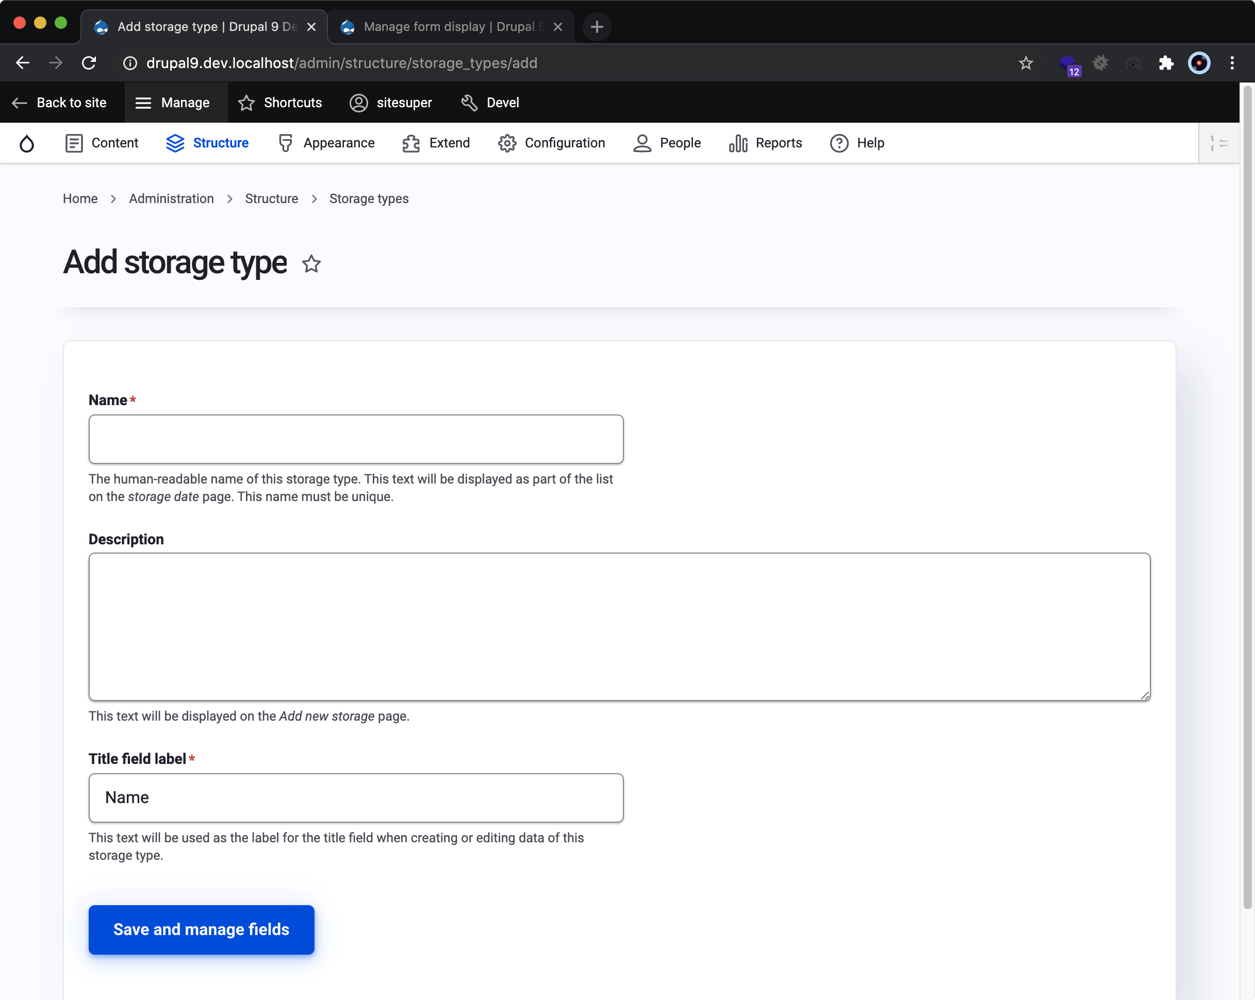Click Save and manage fields
Image resolution: width=1255 pixels, height=1000 pixels.
(201, 929)
